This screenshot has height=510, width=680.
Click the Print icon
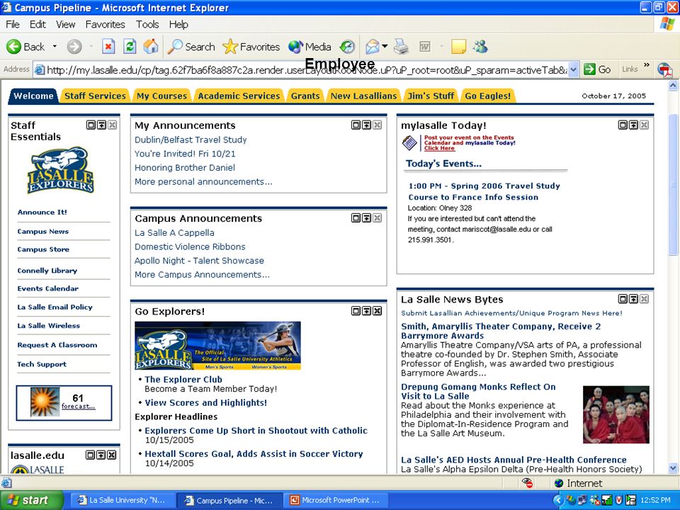(x=401, y=47)
